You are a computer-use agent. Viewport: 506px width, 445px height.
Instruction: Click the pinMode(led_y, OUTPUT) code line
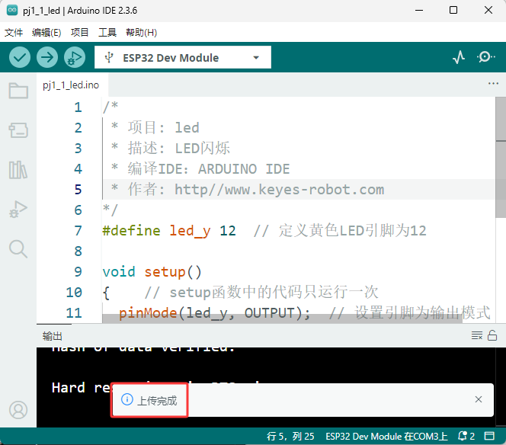tap(214, 313)
